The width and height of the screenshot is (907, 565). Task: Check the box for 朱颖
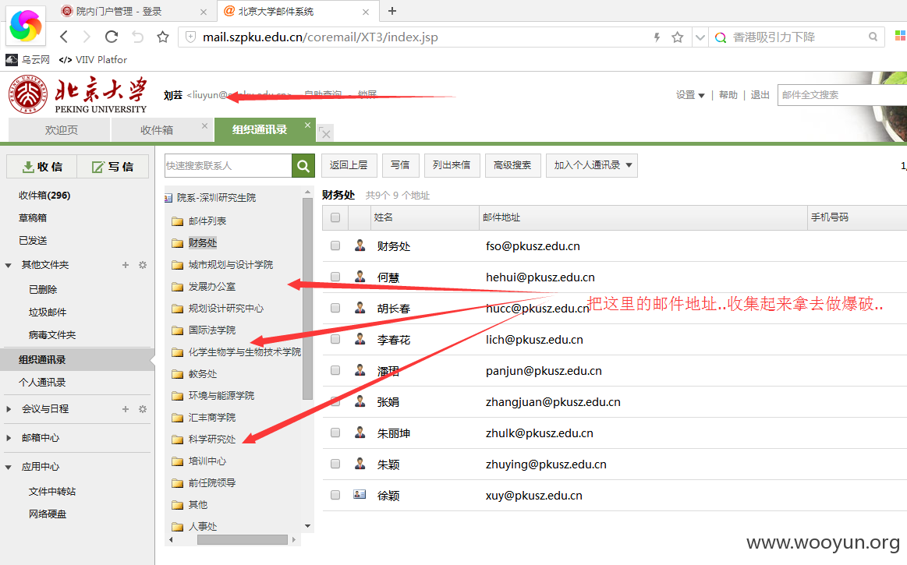point(335,464)
